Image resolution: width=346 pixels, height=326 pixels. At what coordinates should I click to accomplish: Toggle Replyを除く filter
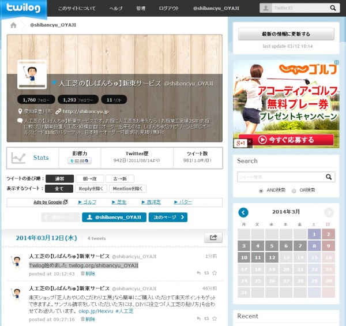91,189
